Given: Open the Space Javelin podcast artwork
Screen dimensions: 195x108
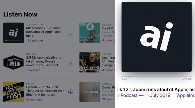Looking at the screenshot, I should [x=13, y=62].
